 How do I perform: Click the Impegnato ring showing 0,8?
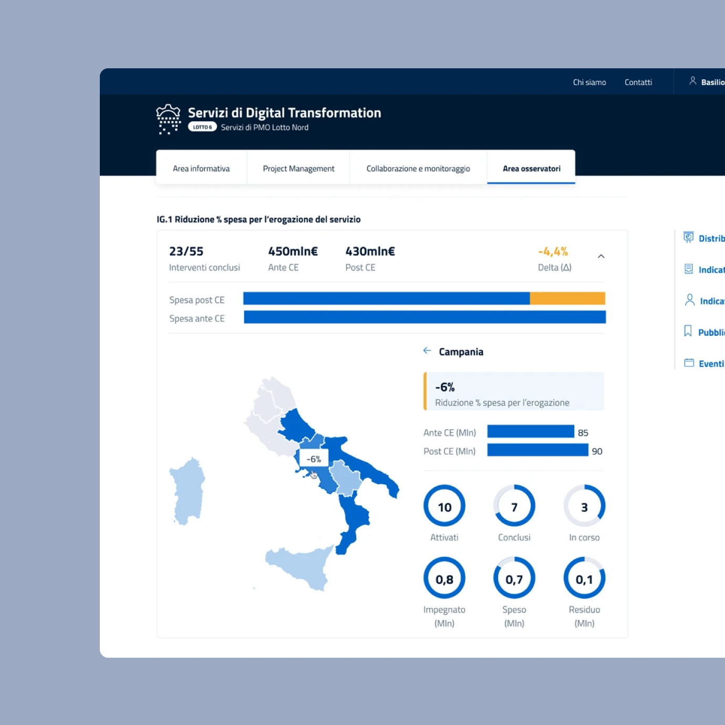(x=444, y=578)
